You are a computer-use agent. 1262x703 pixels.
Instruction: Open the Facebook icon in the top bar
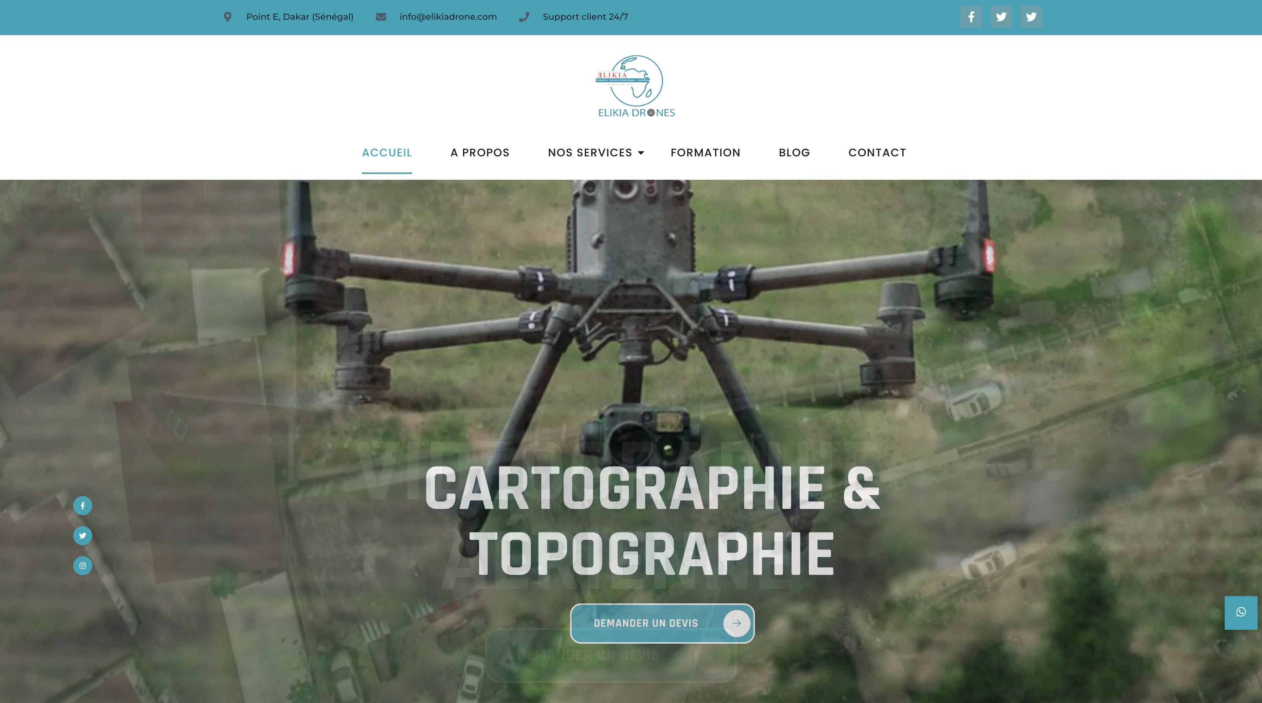(x=971, y=17)
